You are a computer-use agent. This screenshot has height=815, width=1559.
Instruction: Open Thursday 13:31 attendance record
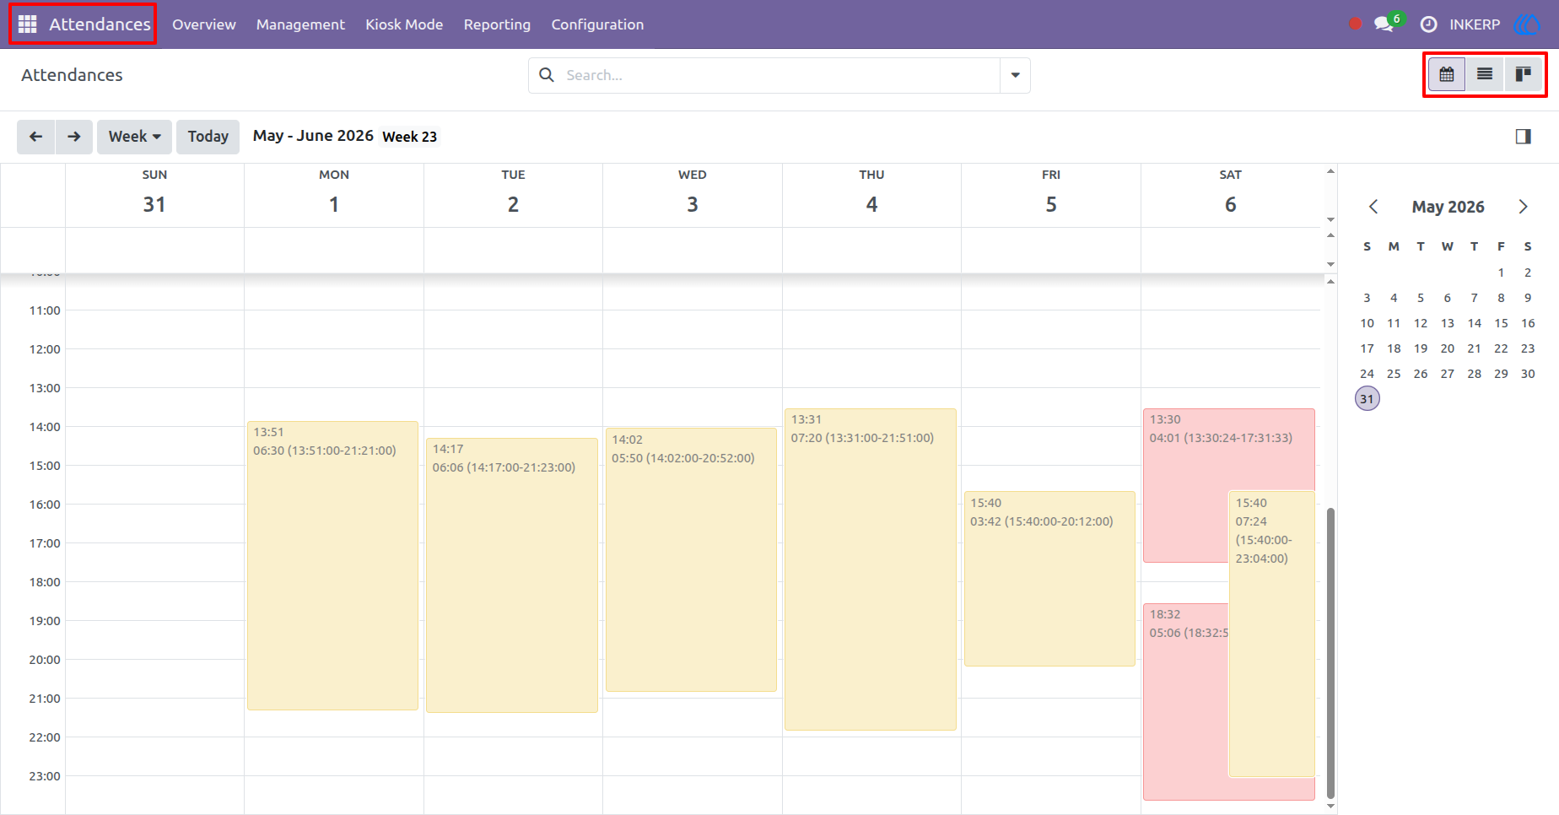[871, 569]
